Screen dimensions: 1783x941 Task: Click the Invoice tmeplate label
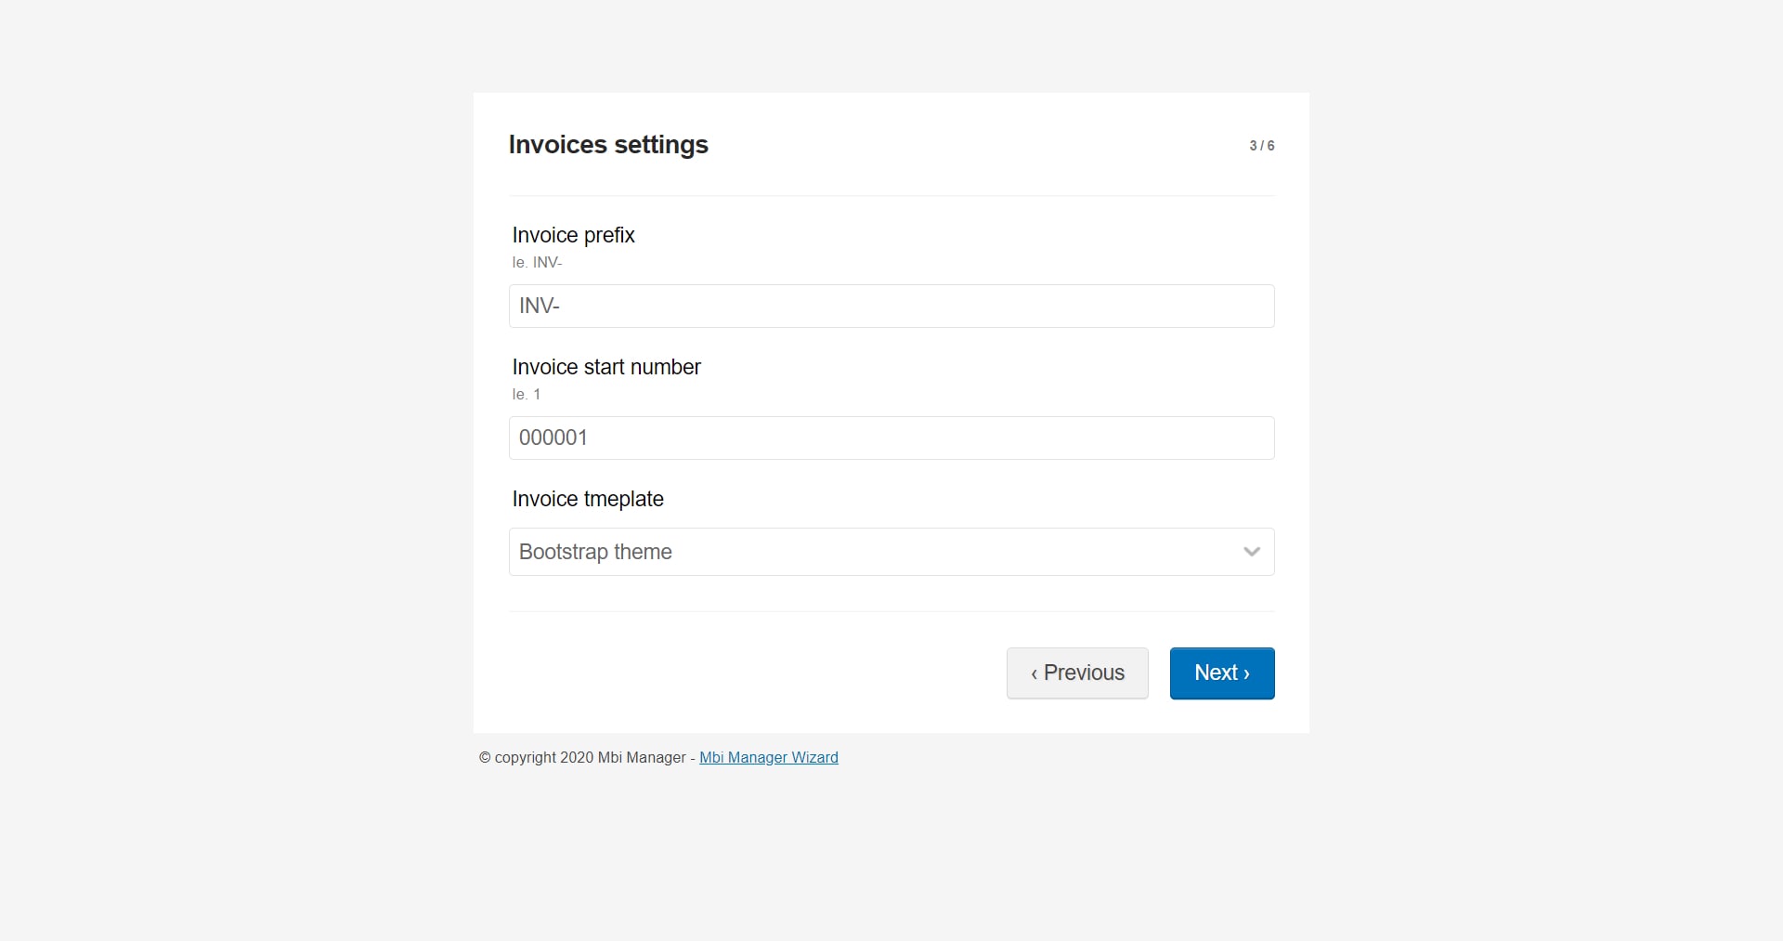click(x=588, y=499)
